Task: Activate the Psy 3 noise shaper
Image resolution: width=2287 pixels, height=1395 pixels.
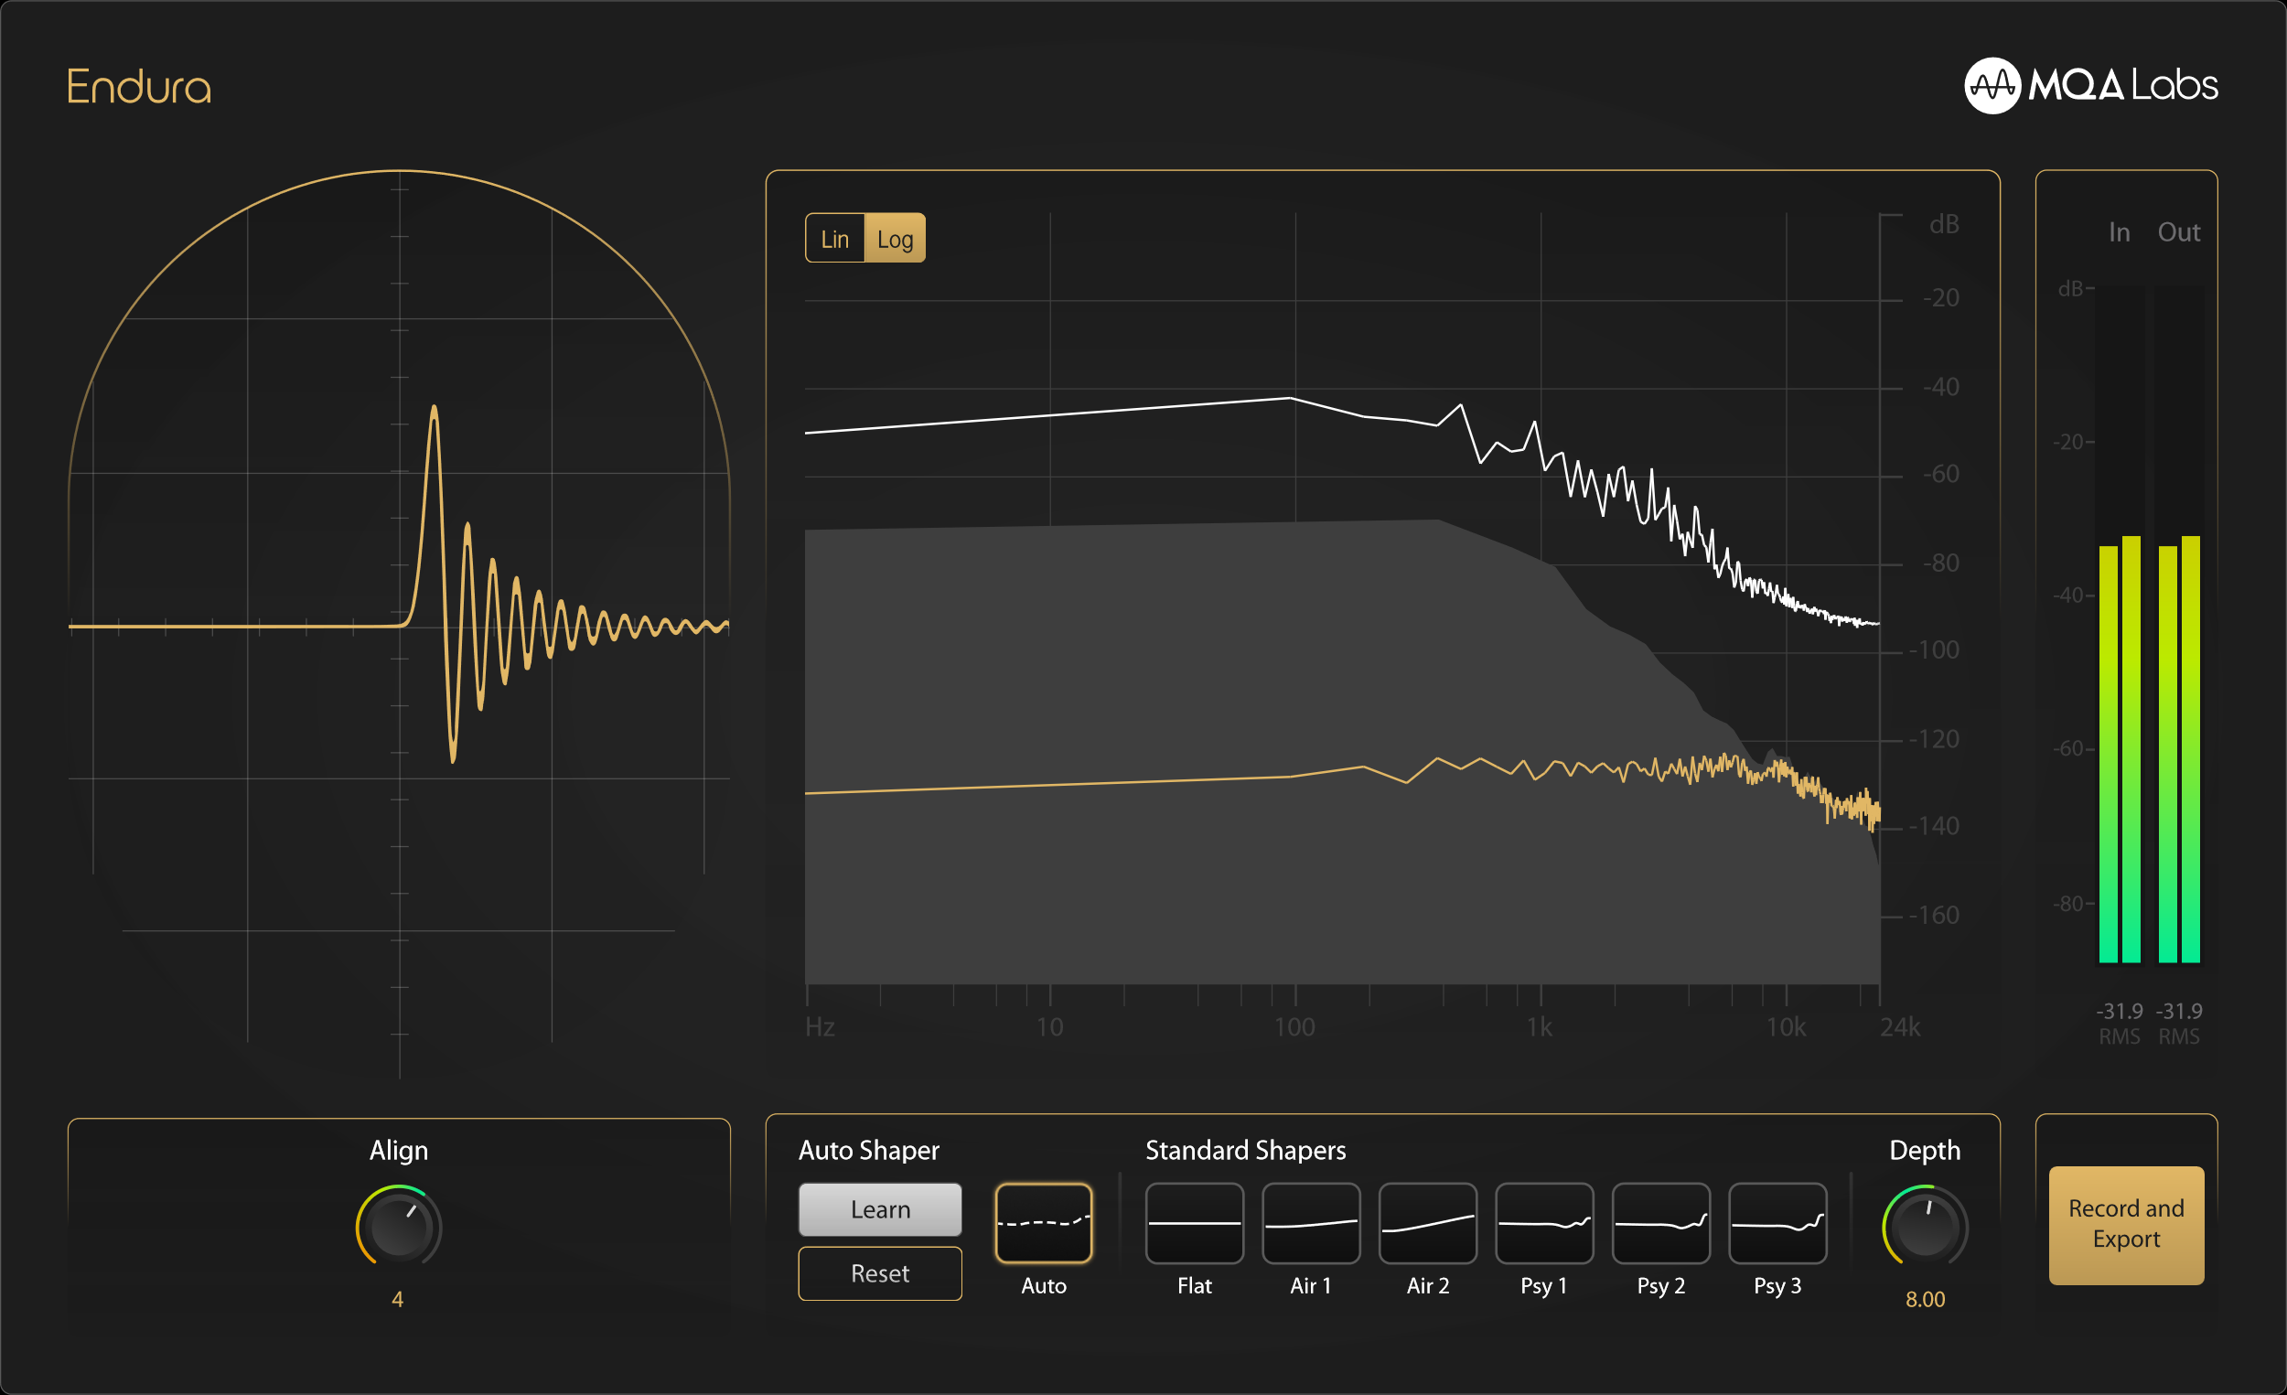Action: coord(1777,1222)
